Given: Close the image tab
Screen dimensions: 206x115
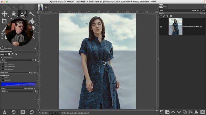Looking at the screenshot, I should [x=46, y=7].
